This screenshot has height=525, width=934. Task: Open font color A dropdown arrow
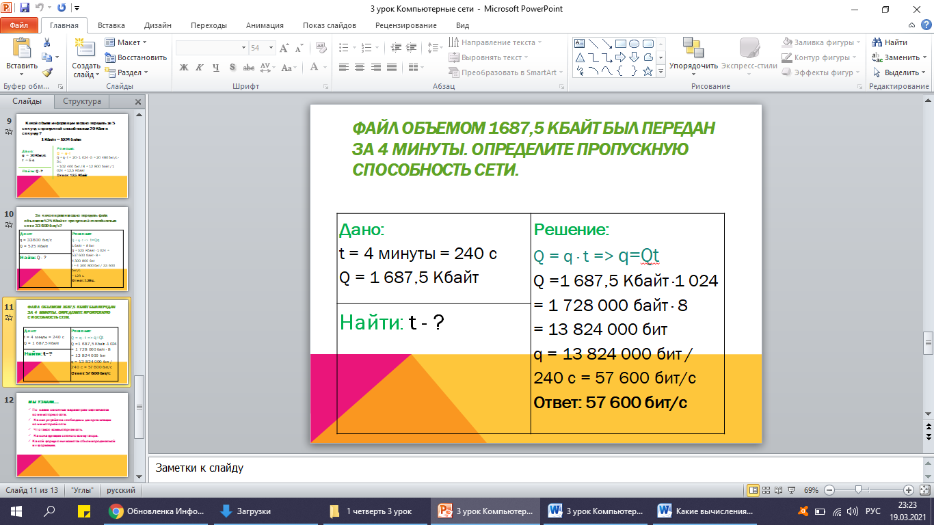(324, 67)
